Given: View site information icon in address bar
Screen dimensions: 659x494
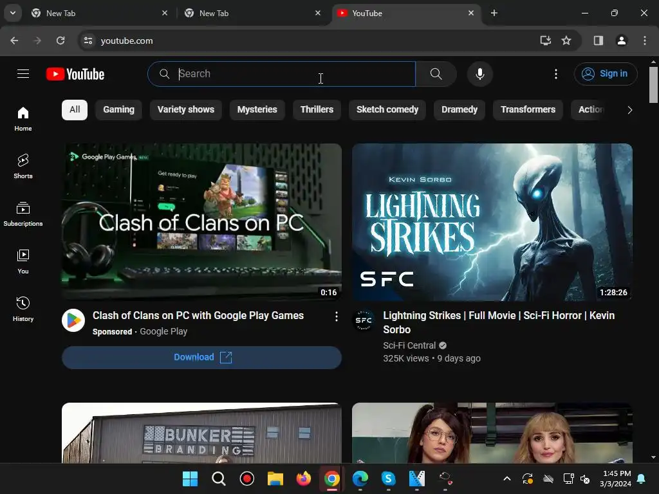Looking at the screenshot, I should point(88,41).
